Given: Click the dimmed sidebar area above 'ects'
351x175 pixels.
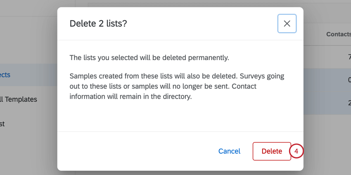Looking at the screenshot, I should click(x=25, y=41).
